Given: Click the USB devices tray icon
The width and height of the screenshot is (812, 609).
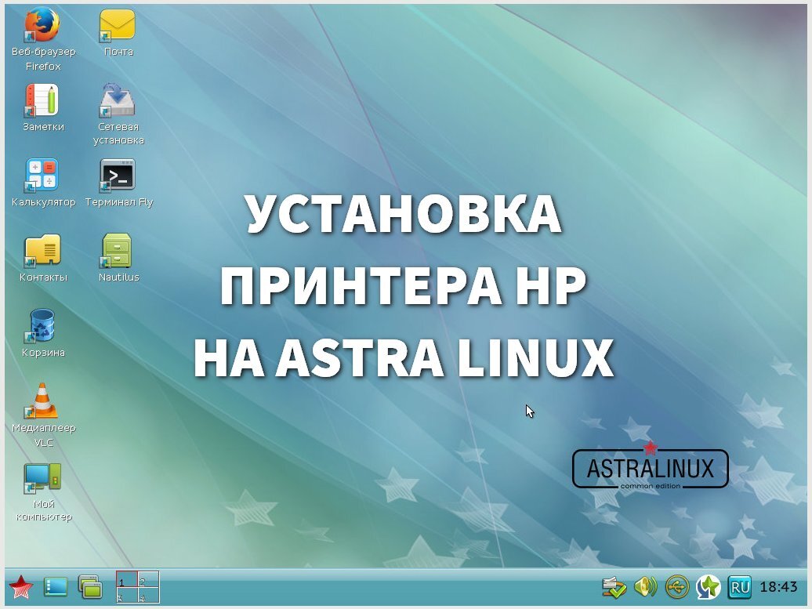Looking at the screenshot, I should pyautogui.click(x=677, y=587).
